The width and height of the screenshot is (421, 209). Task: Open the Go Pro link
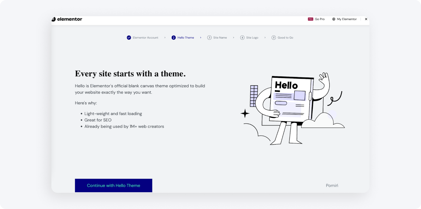320,19
